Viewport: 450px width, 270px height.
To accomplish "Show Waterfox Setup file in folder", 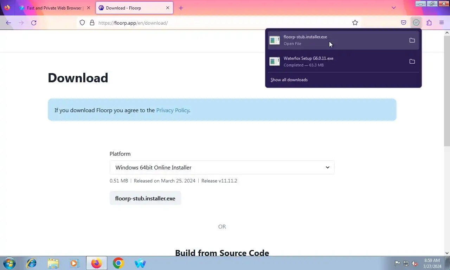I will [412, 62].
